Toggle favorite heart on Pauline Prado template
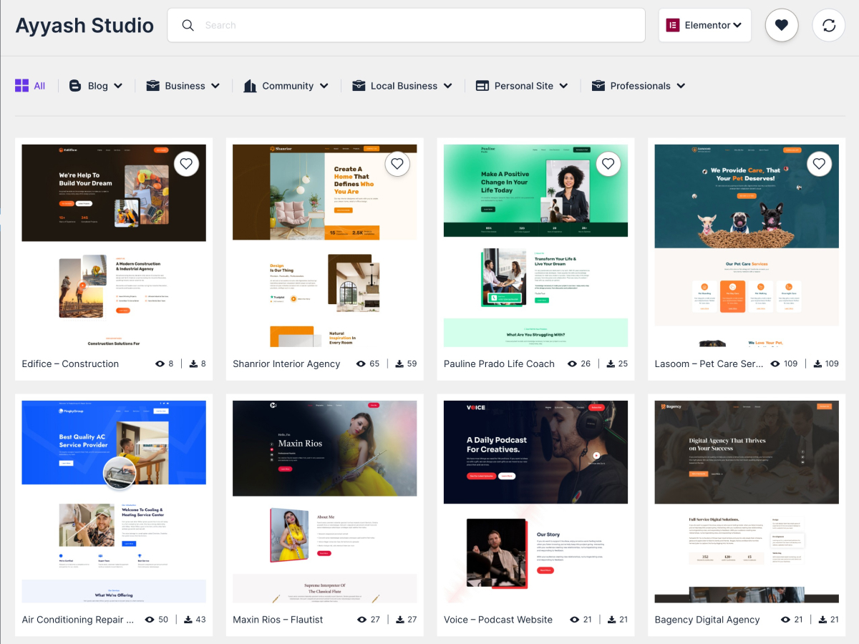 point(608,164)
